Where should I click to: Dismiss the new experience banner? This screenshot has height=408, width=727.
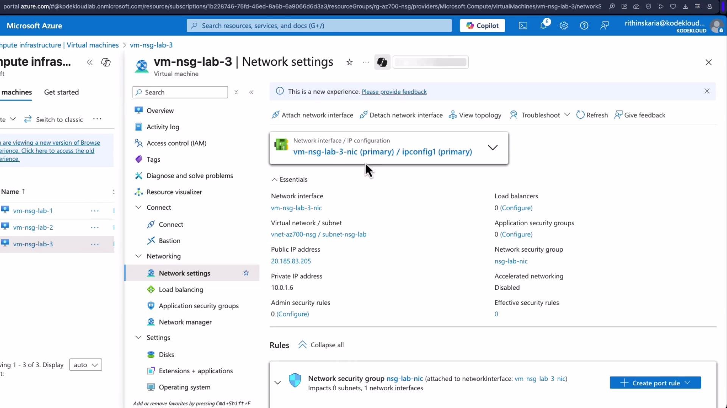(x=707, y=91)
